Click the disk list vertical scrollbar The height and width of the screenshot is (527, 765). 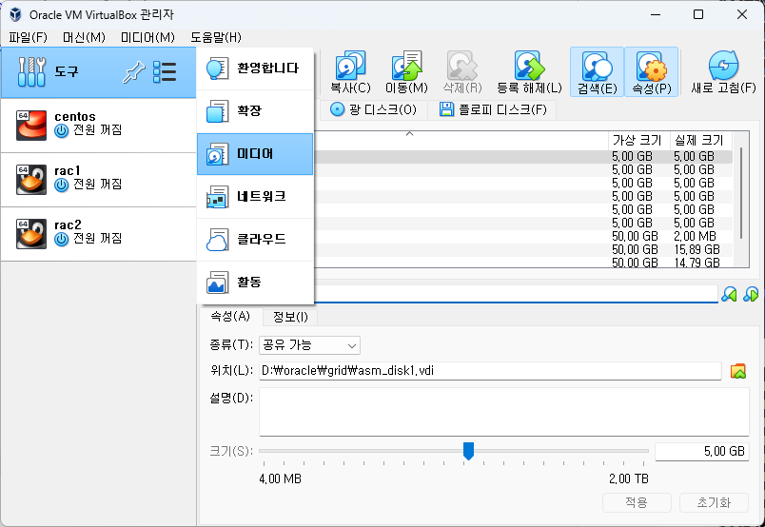point(741,193)
